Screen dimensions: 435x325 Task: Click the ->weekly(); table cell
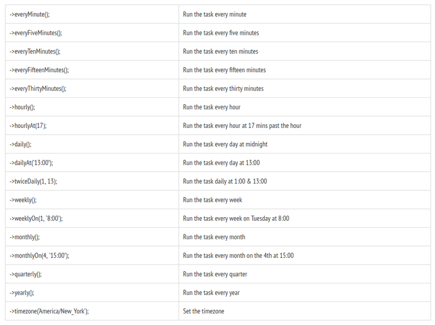coord(23,200)
